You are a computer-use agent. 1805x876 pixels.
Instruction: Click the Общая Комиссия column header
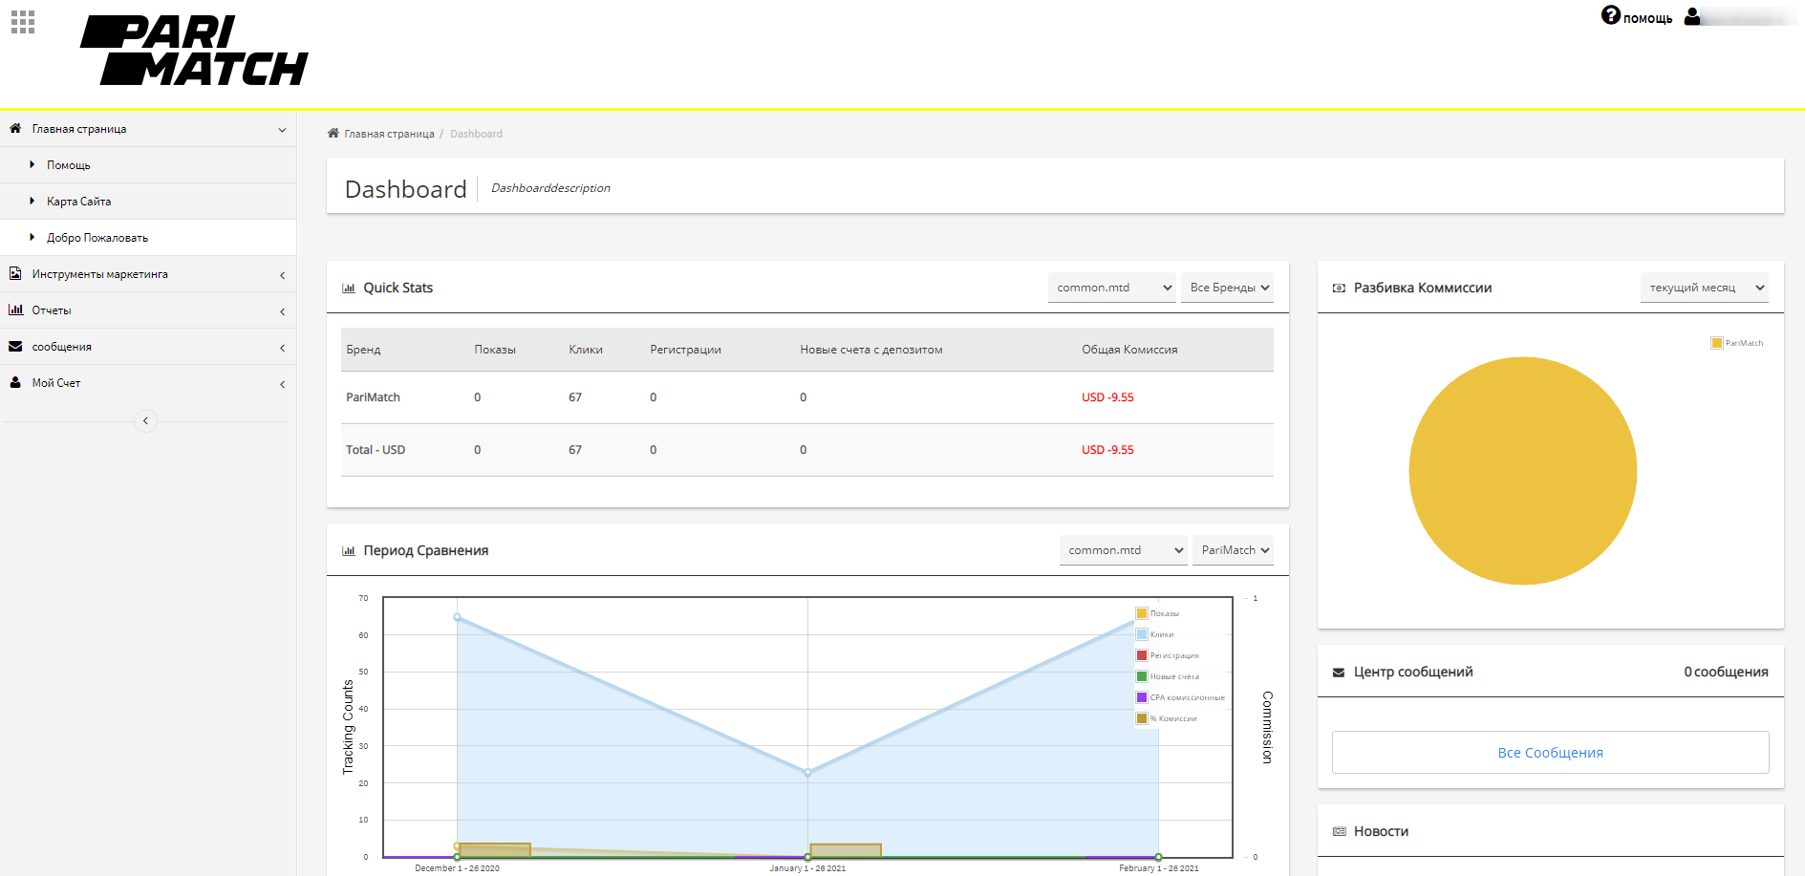[x=1129, y=350]
